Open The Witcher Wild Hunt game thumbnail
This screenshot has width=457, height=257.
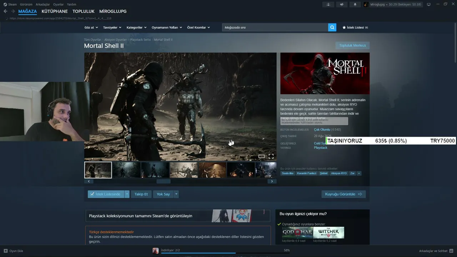tap(329, 232)
